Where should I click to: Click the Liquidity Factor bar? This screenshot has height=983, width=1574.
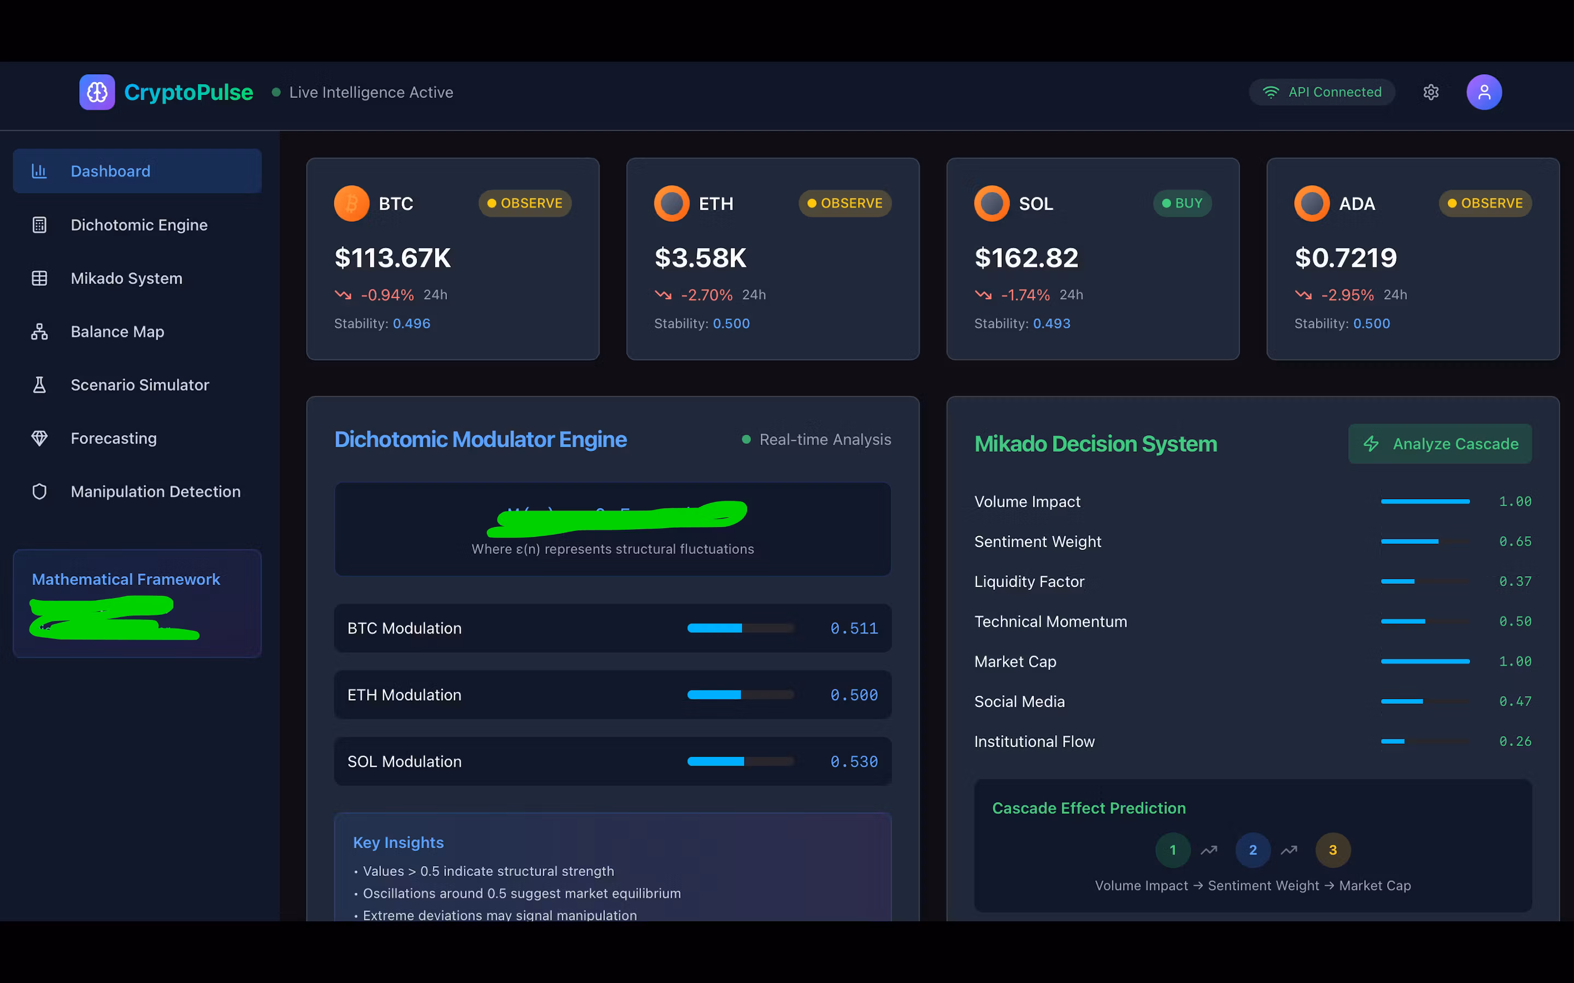point(1425,581)
